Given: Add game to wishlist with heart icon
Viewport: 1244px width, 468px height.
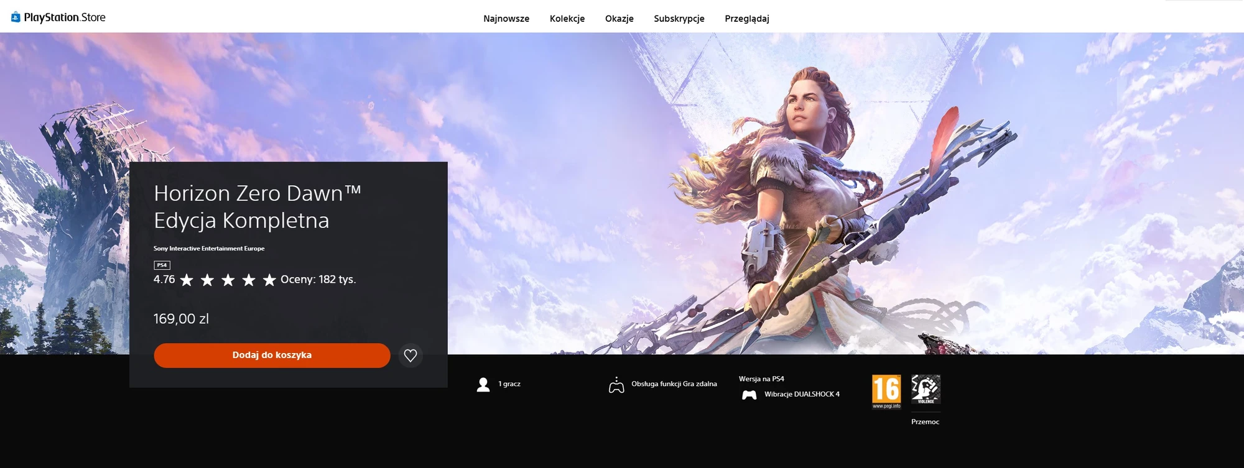Looking at the screenshot, I should click(411, 356).
